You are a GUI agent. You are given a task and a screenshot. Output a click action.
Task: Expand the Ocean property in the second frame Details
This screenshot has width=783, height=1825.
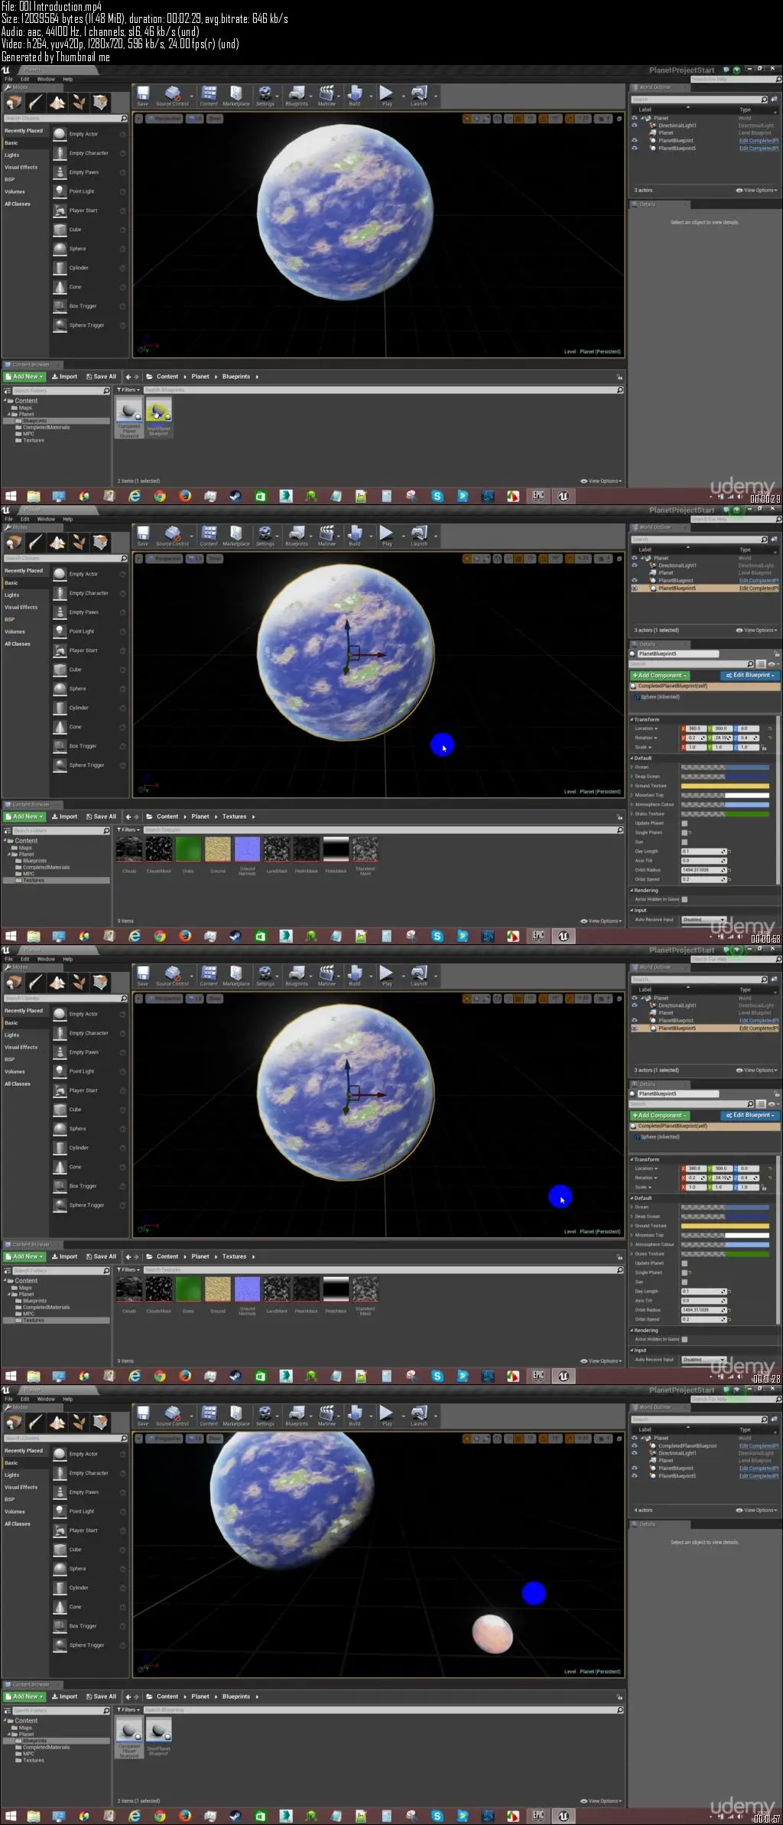[632, 767]
